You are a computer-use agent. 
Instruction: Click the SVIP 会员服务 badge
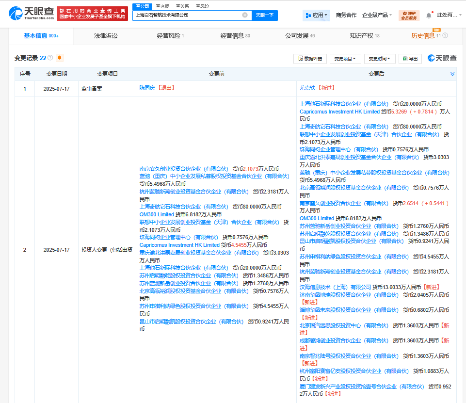[409, 15]
